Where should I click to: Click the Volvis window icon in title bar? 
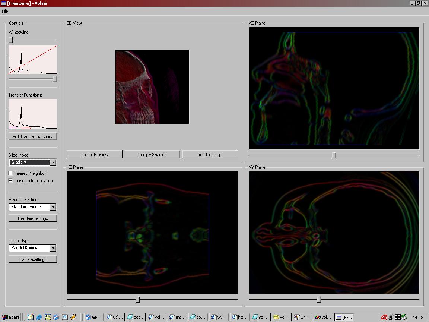click(3, 3)
